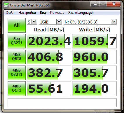Screen dimensions: 124x113
Task: Open the drive selection dropdown N:
Action: 90,22
